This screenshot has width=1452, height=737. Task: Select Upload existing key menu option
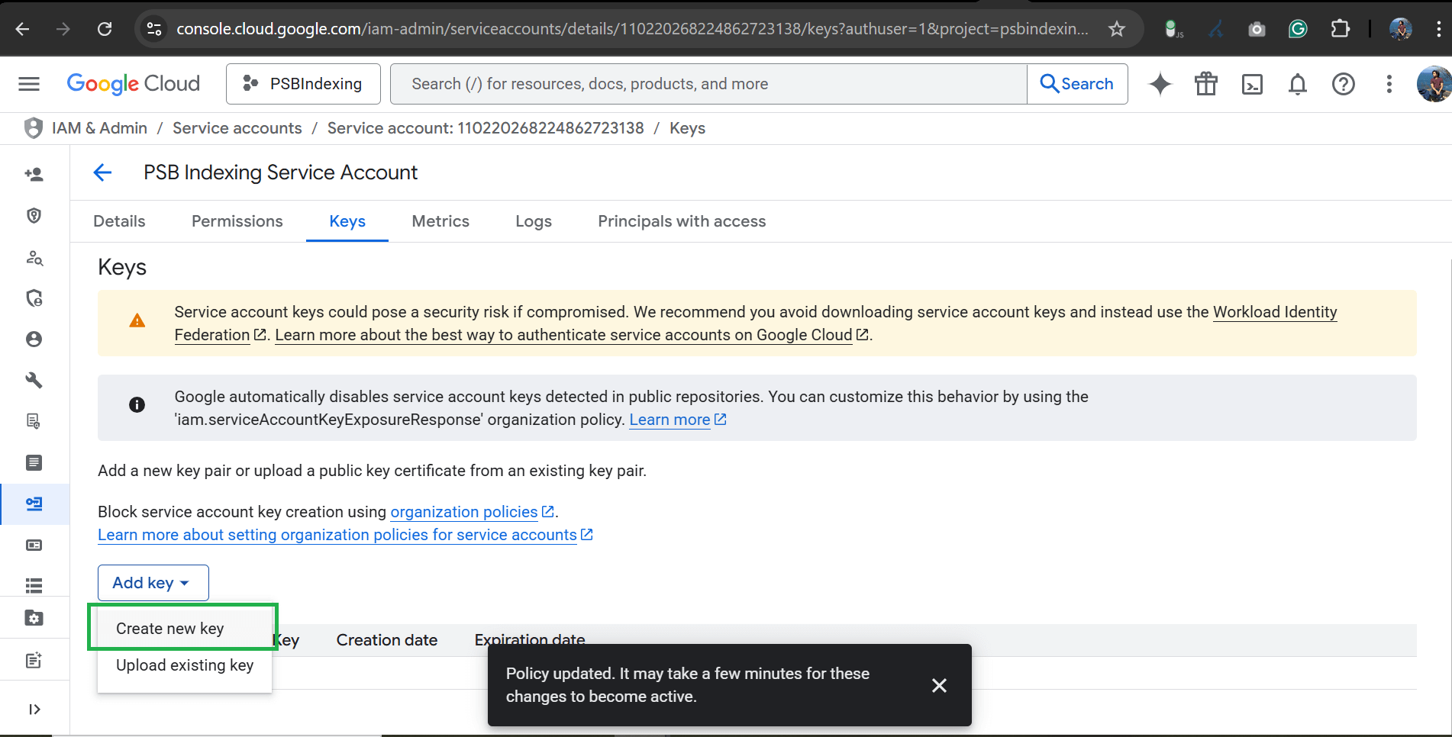click(184, 665)
